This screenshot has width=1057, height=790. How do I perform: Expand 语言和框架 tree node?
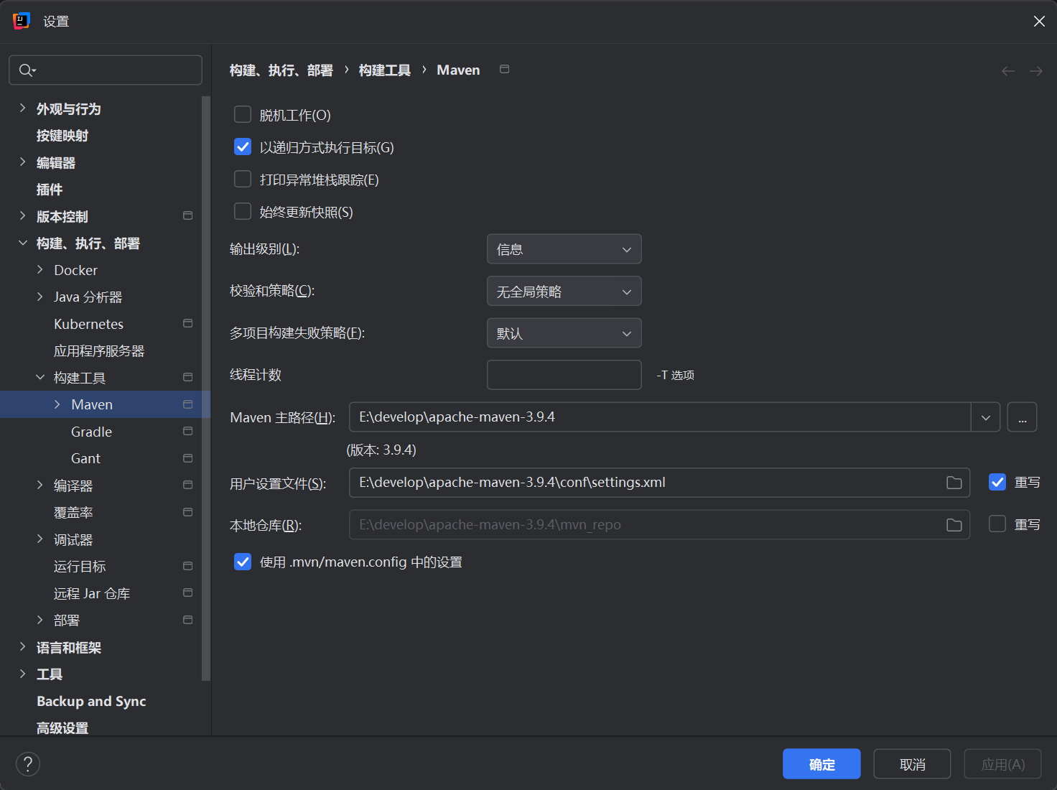(22, 647)
